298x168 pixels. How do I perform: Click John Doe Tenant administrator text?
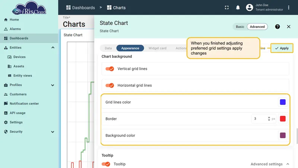269,7
